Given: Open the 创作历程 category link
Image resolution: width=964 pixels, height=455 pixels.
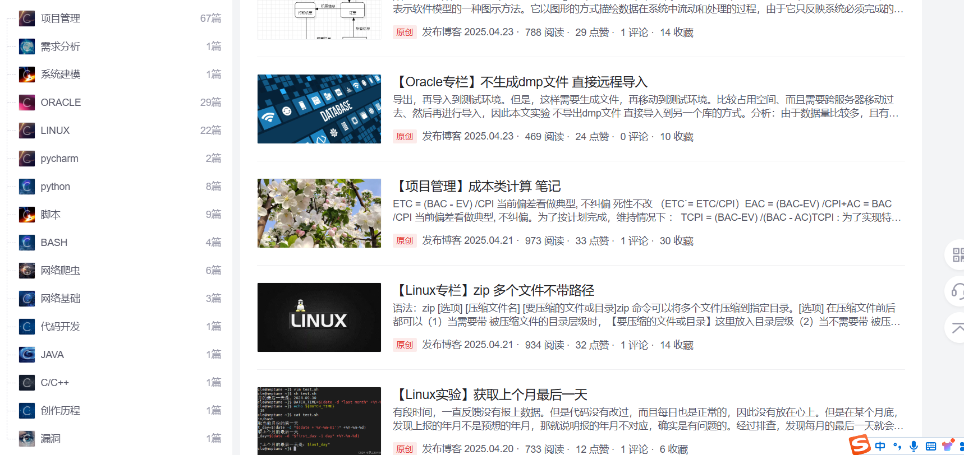Looking at the screenshot, I should [61, 411].
